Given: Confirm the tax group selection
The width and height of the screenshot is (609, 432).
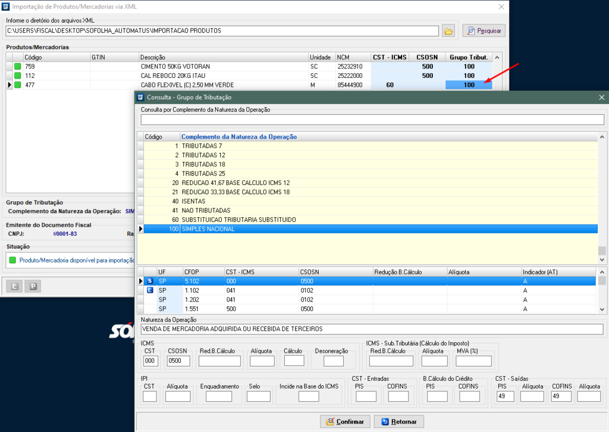Looking at the screenshot, I should 345,421.
